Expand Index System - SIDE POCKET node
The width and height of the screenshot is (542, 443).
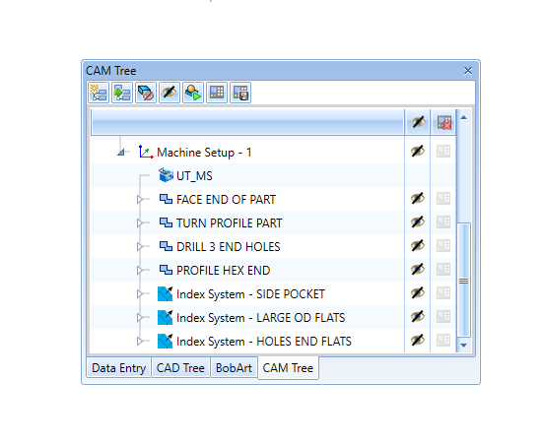(x=140, y=293)
